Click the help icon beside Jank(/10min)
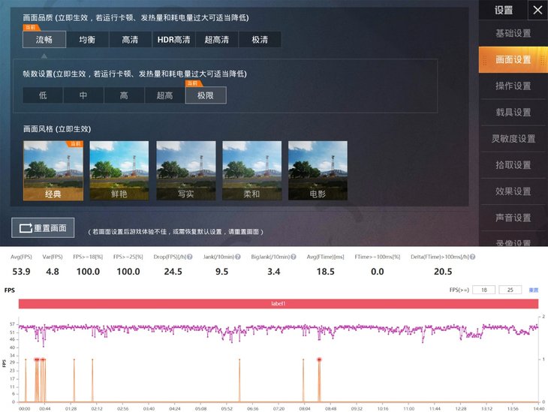This screenshot has width=548, height=412. click(x=239, y=257)
